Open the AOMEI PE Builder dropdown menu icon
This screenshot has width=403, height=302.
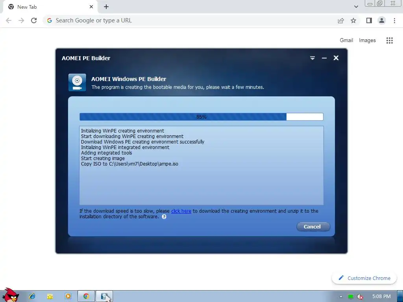pyautogui.click(x=312, y=58)
